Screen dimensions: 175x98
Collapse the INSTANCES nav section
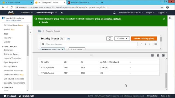click(x=3, y=47)
